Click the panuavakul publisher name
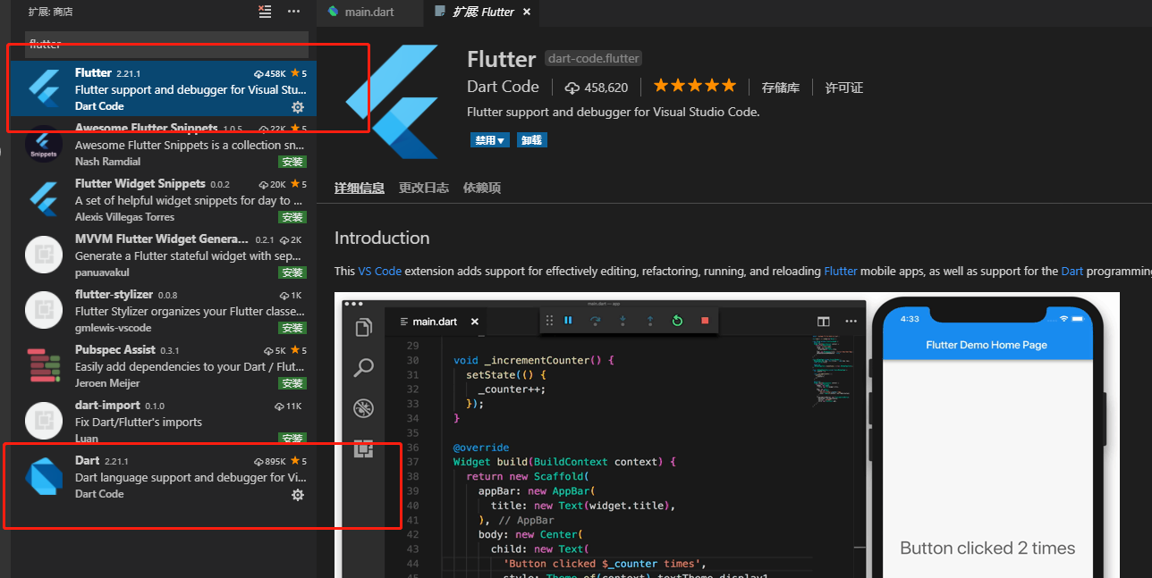 pos(102,272)
